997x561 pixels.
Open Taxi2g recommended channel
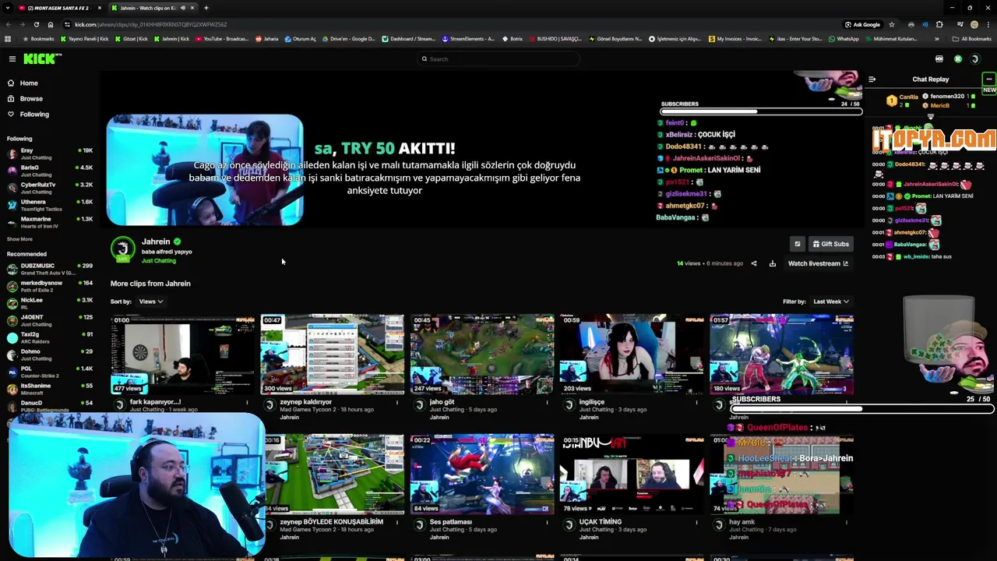click(x=49, y=337)
